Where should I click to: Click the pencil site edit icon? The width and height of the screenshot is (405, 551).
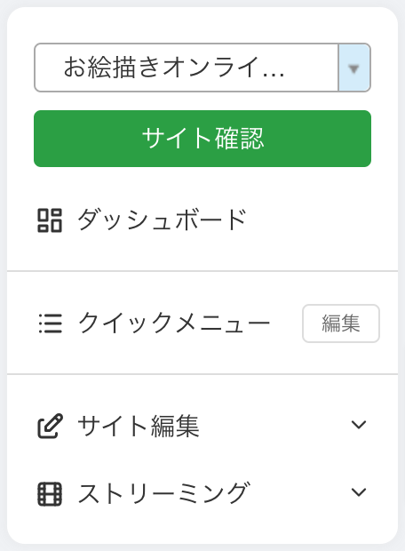pyautogui.click(x=50, y=426)
